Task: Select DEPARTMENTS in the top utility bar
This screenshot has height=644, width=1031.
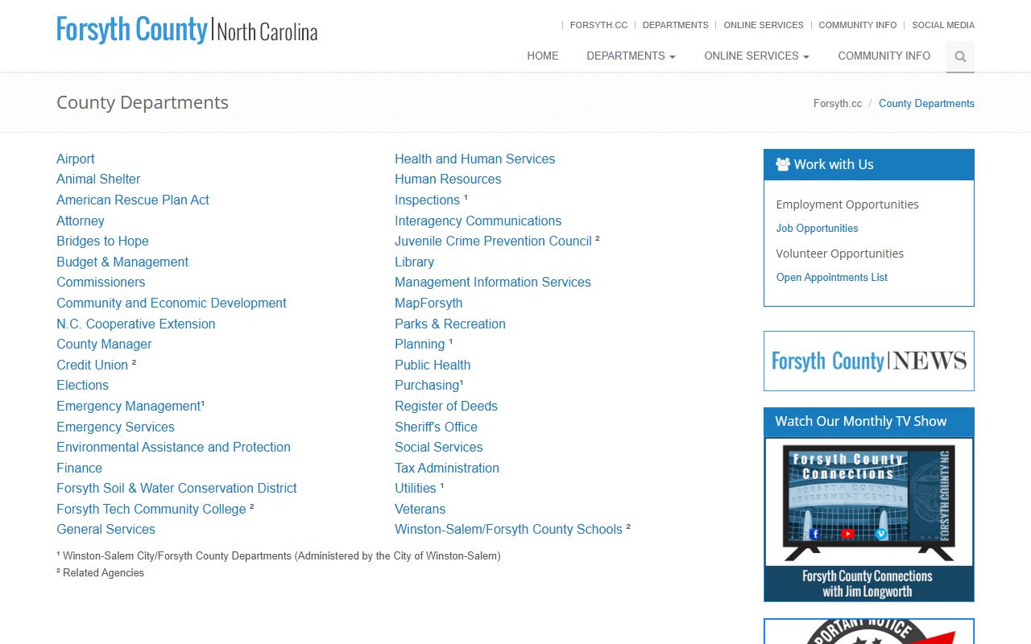Action: pyautogui.click(x=675, y=25)
